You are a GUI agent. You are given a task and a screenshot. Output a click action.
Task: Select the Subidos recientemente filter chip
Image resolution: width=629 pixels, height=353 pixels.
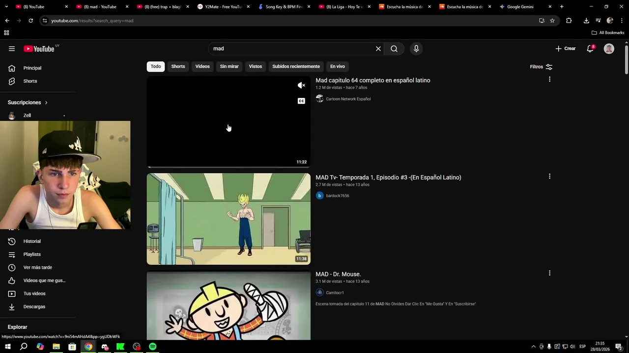296,66
